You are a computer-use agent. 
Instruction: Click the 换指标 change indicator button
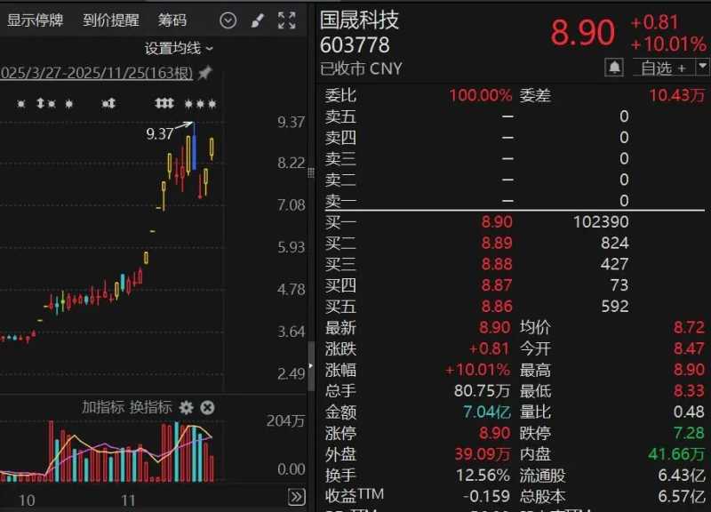tap(150, 407)
